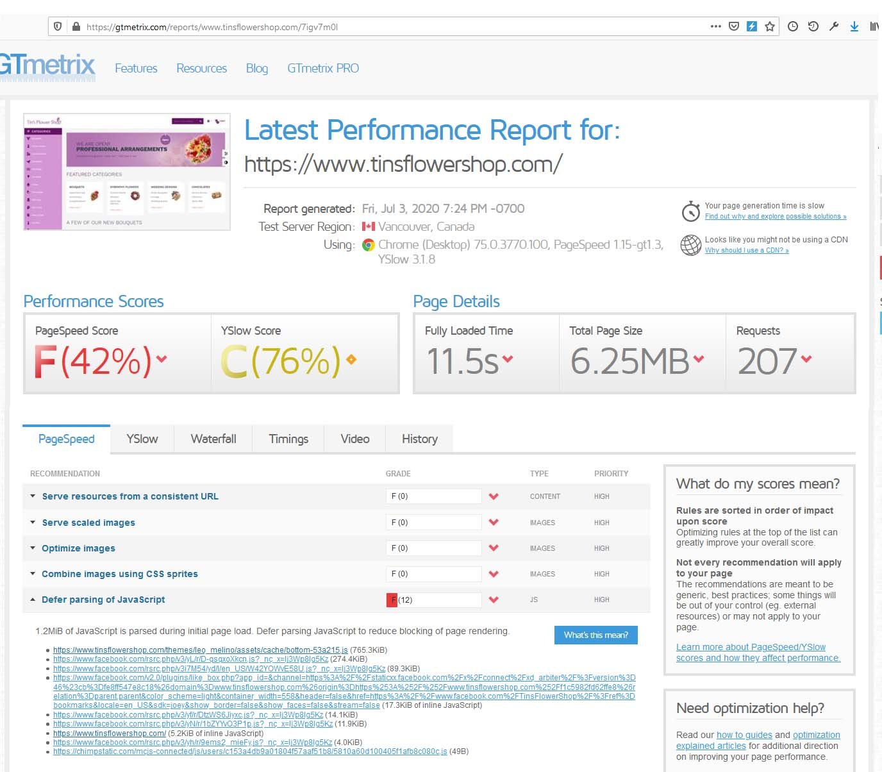
Task: Open Learn more about PageSpeed/YSlow scores link
Action: click(758, 653)
